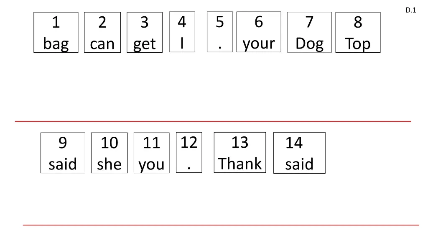This screenshot has height=241, width=428.
Task: Select card 5 with the period
Action: coord(220,32)
